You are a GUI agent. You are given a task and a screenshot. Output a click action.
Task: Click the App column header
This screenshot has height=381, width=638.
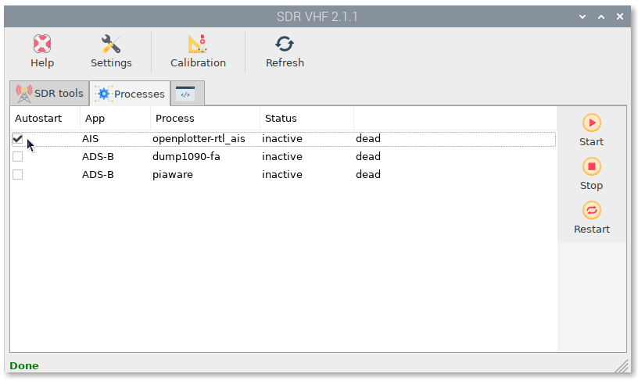115,118
